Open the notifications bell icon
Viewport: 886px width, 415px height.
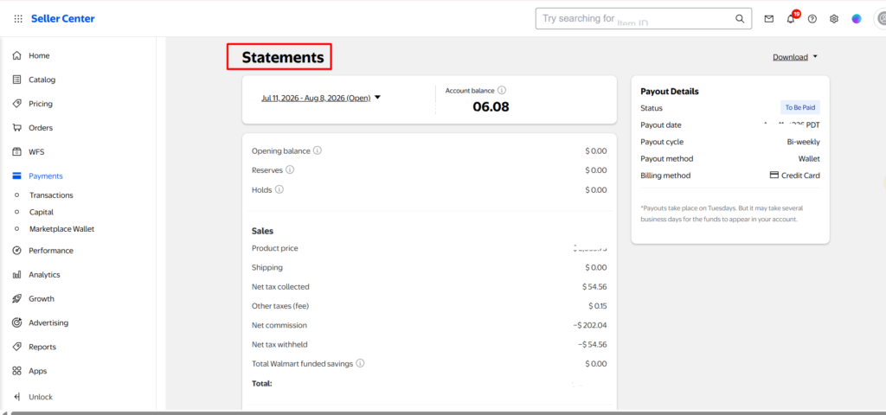[791, 19]
